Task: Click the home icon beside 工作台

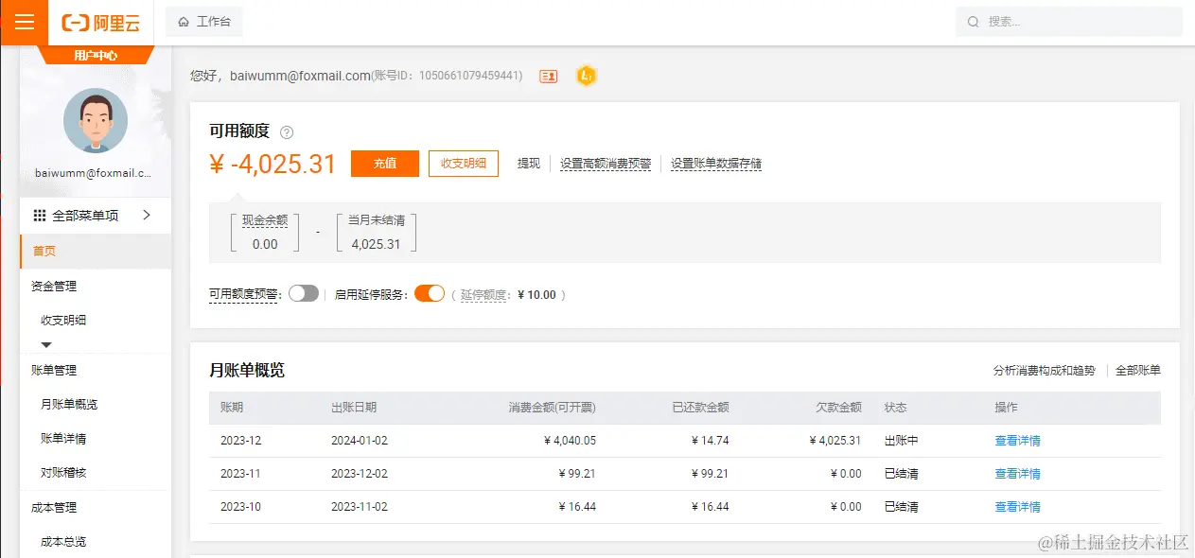Action: [x=184, y=22]
